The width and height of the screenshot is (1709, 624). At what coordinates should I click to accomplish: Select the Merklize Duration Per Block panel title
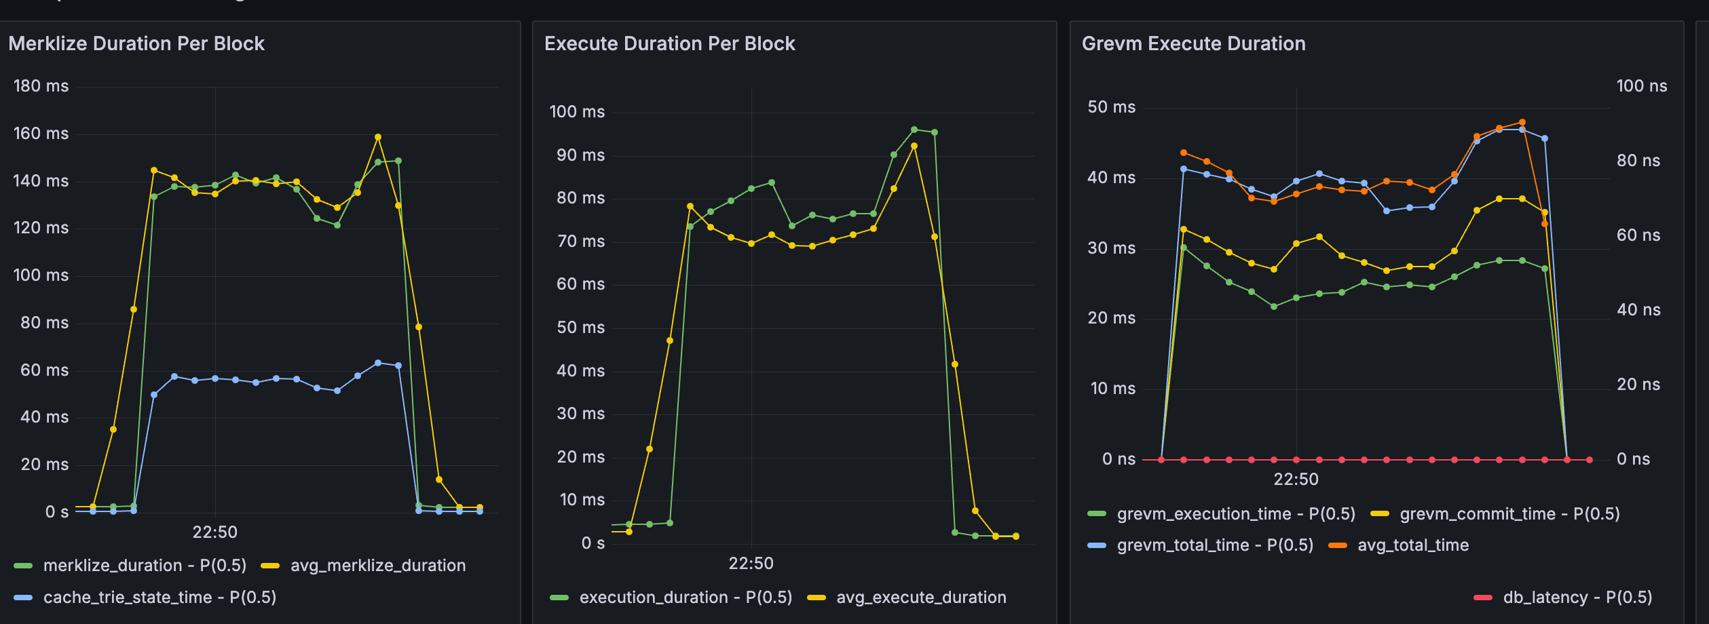pyautogui.click(x=136, y=43)
